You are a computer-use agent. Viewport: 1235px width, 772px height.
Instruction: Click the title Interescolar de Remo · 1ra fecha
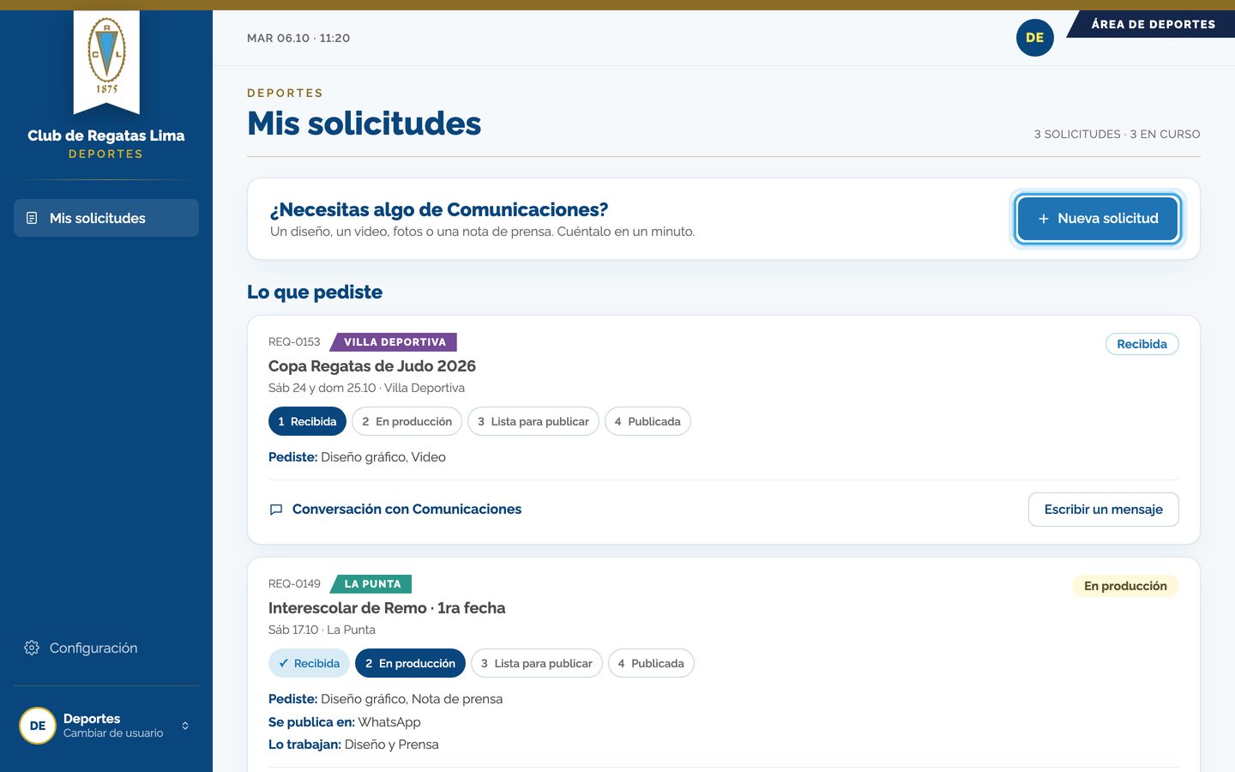pos(387,608)
